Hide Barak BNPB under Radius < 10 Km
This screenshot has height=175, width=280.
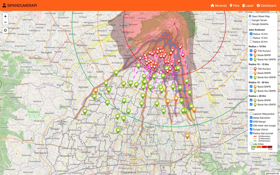coord(251,55)
